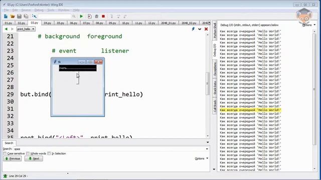Click the run-to-cursor page icon
The image size is (321, 180).
[89, 16]
